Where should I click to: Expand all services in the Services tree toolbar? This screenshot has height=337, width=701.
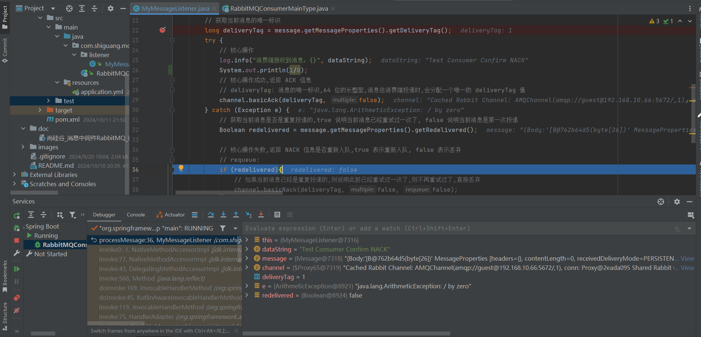[31, 215]
